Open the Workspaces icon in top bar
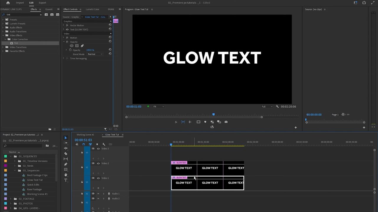 [356, 3]
